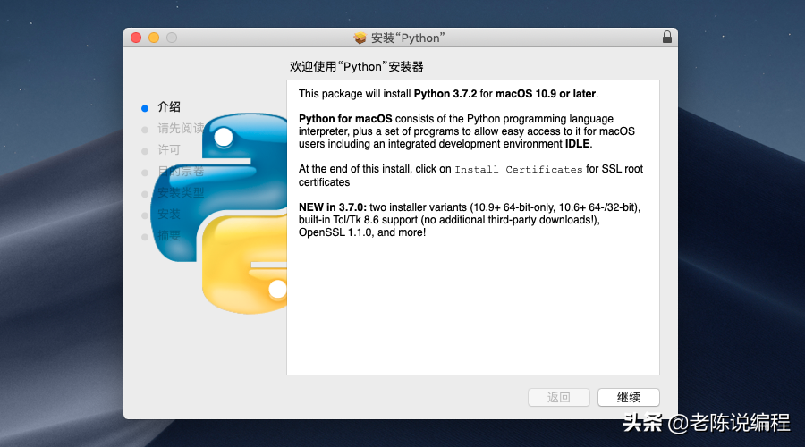Click the lock icon in the title bar
805x447 pixels.
(667, 37)
